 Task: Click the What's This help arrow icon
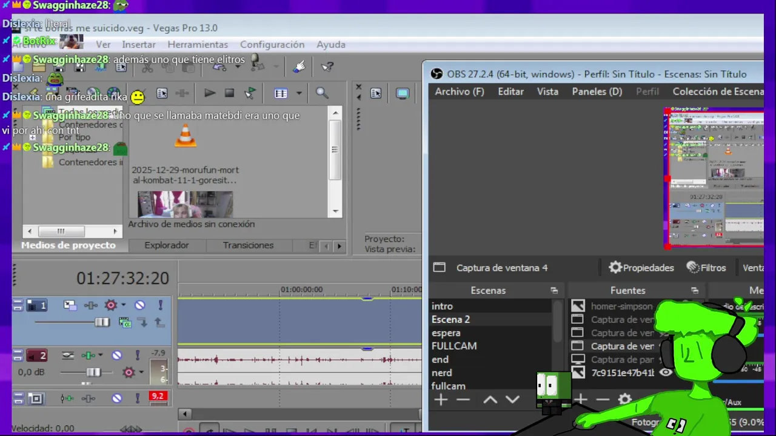pos(328,67)
